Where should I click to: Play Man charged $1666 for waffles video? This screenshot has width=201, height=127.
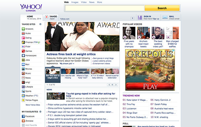pos(173,33)
